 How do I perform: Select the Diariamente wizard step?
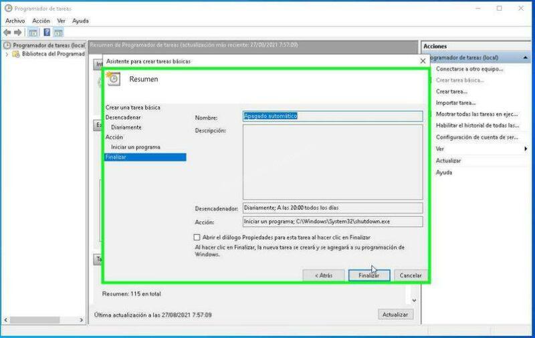pos(126,127)
